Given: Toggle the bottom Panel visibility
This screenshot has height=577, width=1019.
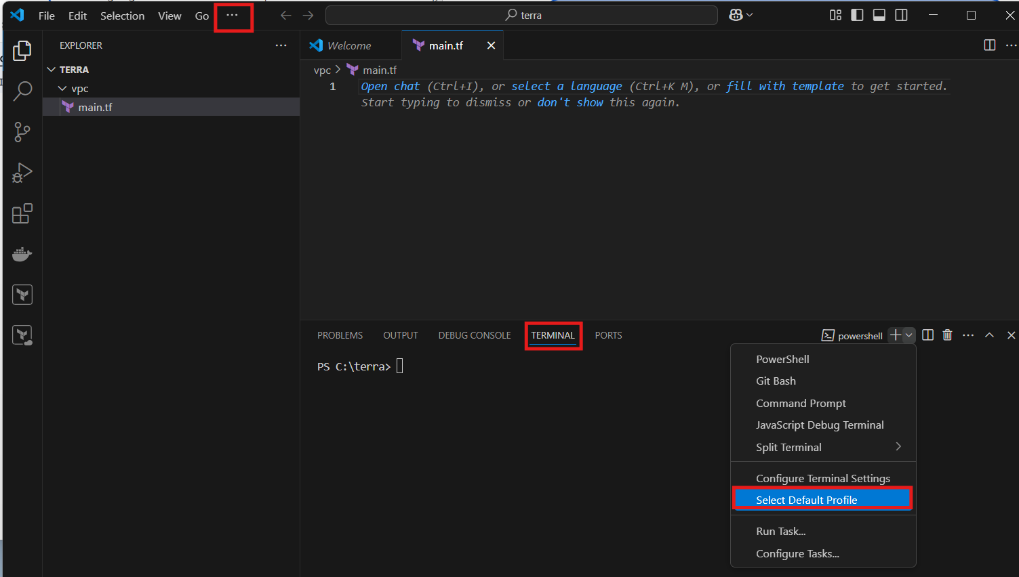Looking at the screenshot, I should tap(879, 15).
